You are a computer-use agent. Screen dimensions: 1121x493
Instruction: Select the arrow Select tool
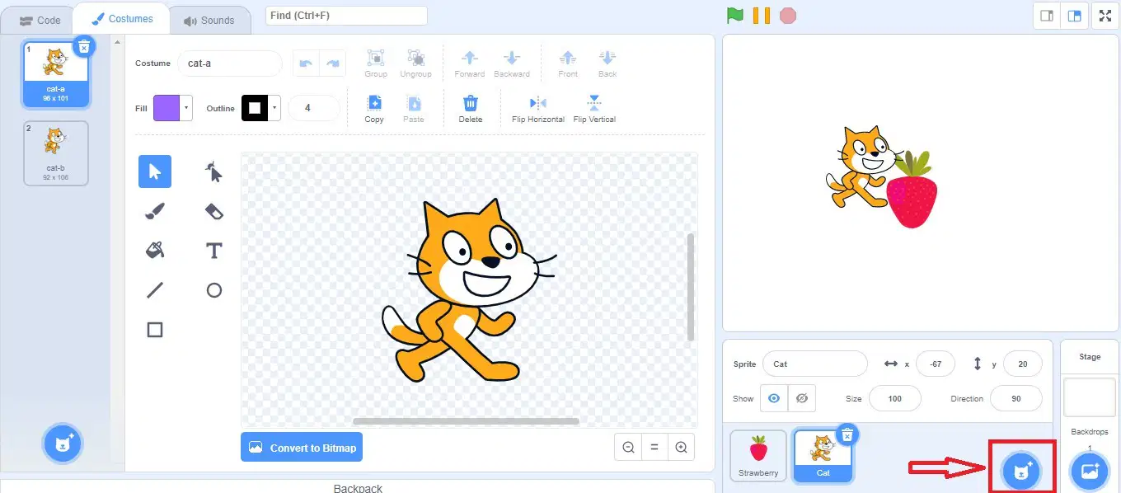click(155, 171)
